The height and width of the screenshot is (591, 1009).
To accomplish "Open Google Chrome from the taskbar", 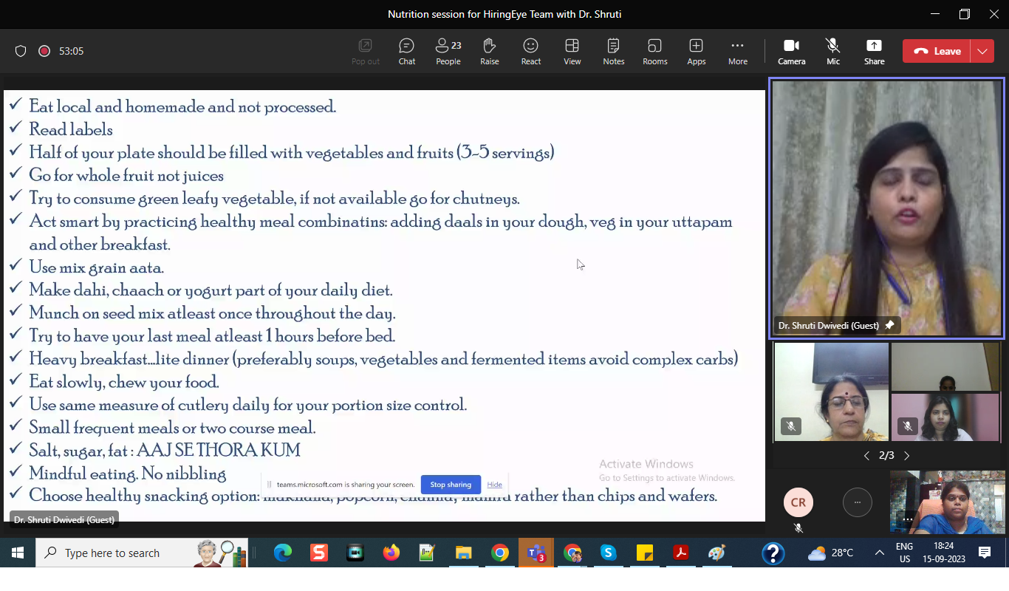I will tap(500, 553).
